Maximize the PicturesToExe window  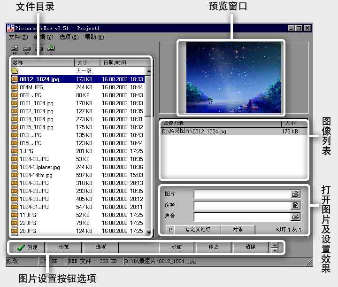(x=299, y=28)
